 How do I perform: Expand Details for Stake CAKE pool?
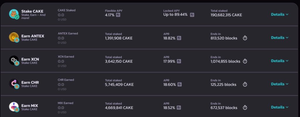(x=279, y=14)
